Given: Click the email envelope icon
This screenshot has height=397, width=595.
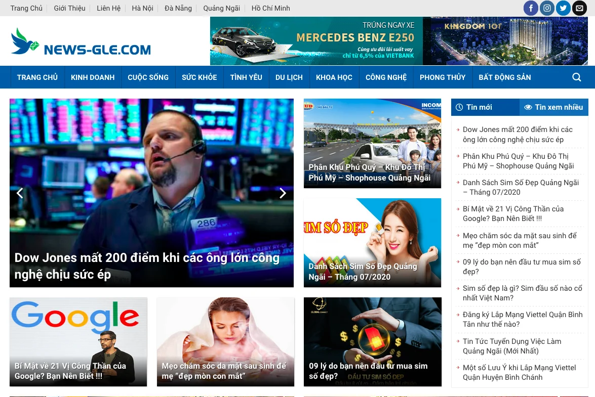Looking at the screenshot, I should coord(579,8).
